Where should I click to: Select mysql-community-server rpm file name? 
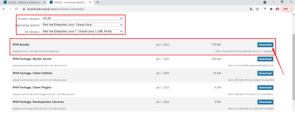tap(40, 66)
